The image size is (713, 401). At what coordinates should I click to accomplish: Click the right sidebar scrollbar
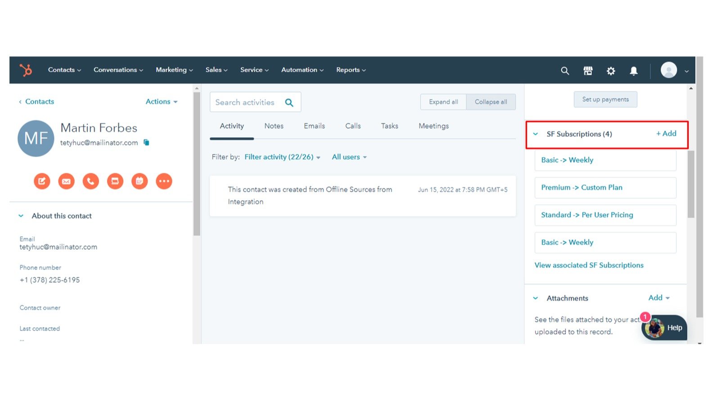pyautogui.click(x=691, y=185)
